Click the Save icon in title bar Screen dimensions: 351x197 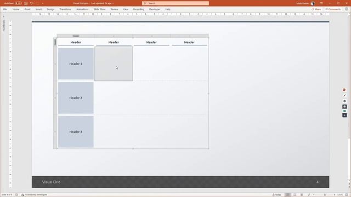(26, 3)
